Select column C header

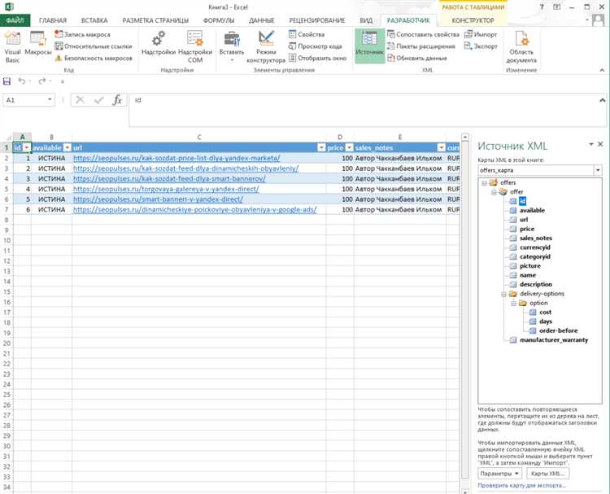198,137
